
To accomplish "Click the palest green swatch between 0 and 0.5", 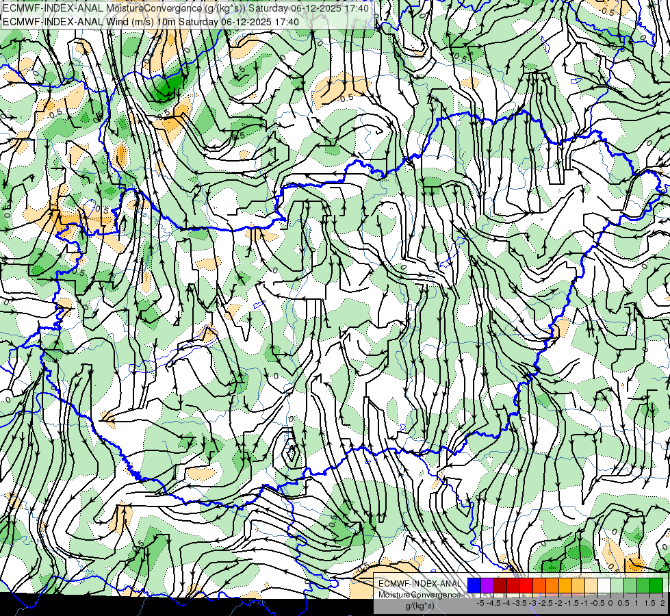I will (617, 585).
